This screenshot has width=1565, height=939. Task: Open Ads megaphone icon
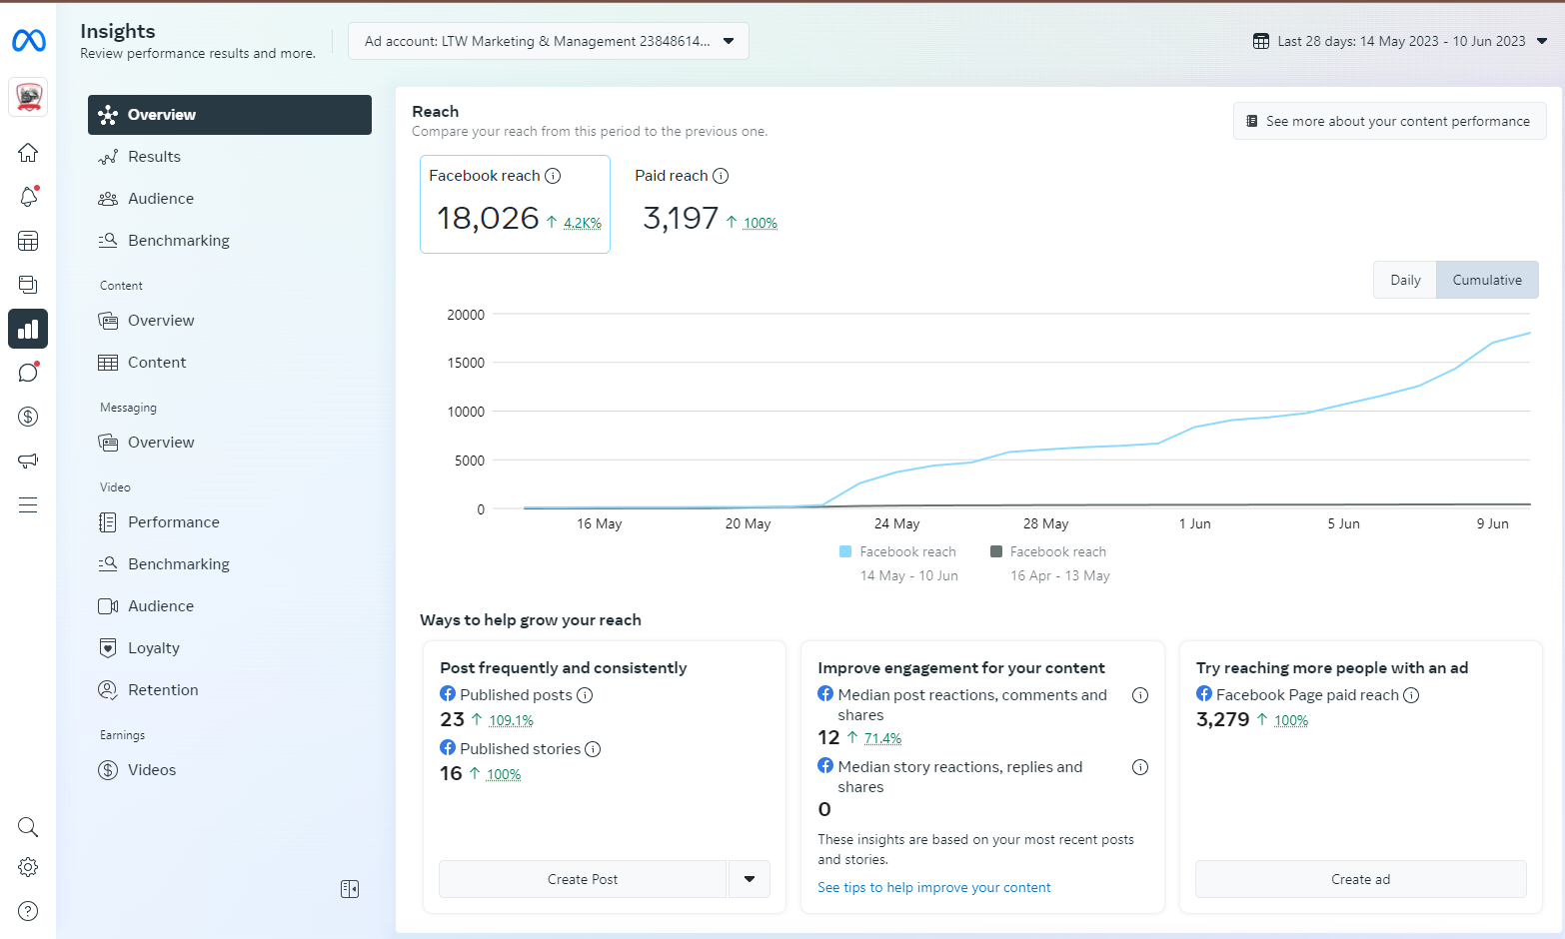pyautogui.click(x=28, y=461)
